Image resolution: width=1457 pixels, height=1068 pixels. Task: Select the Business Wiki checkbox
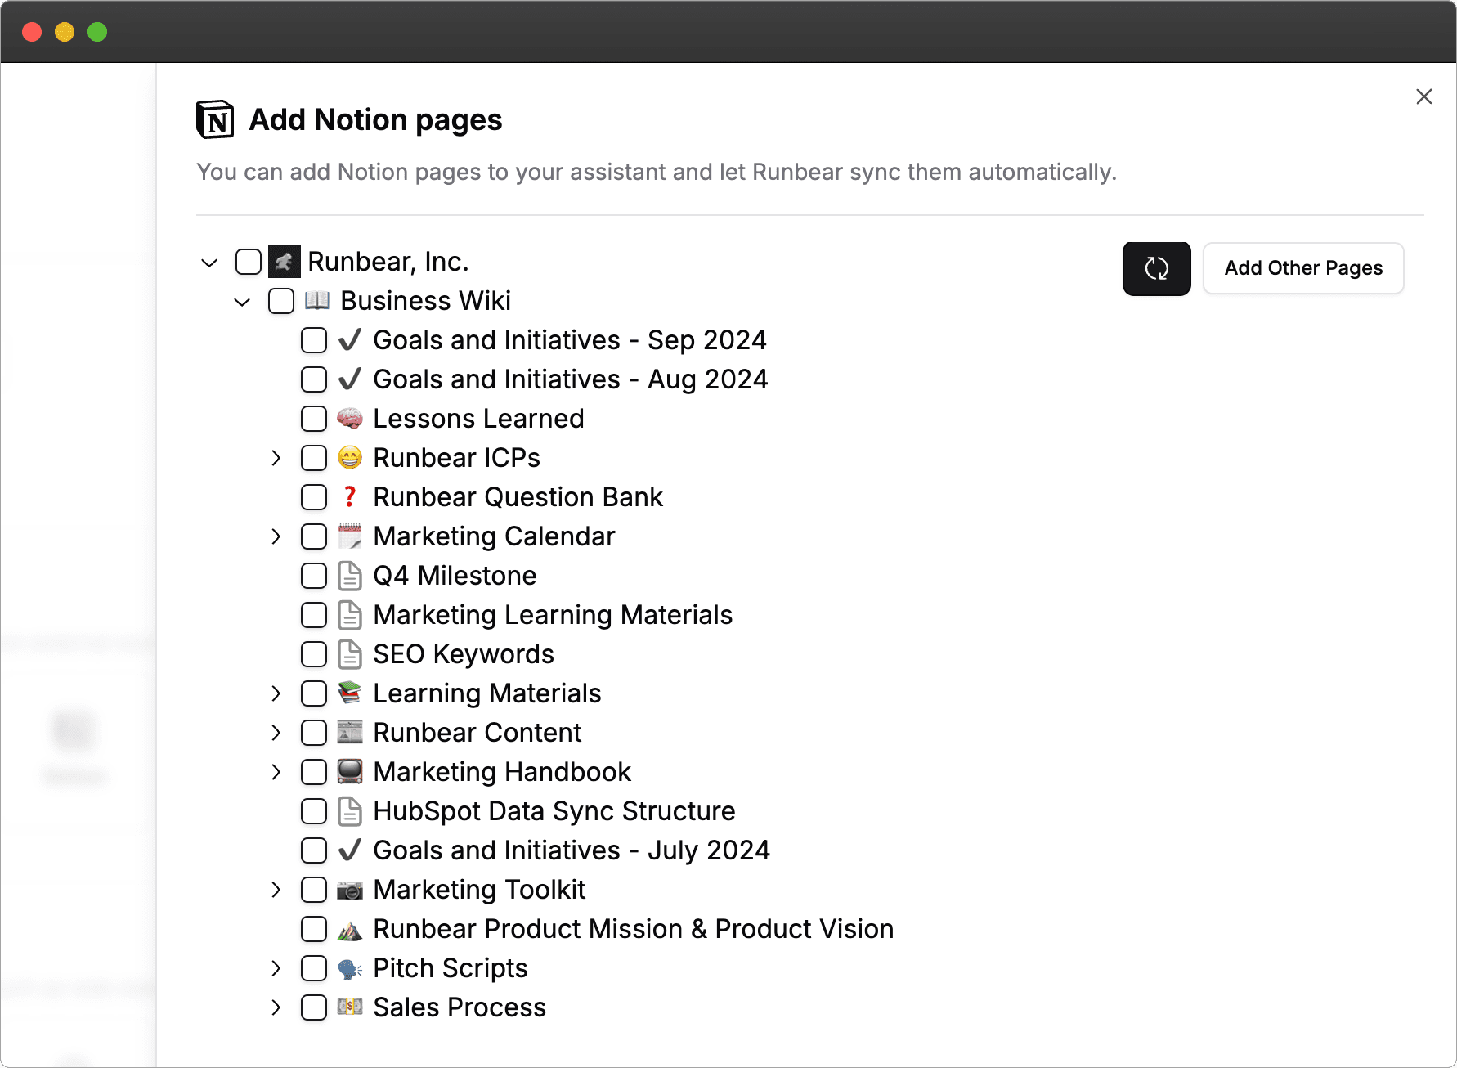[281, 301]
